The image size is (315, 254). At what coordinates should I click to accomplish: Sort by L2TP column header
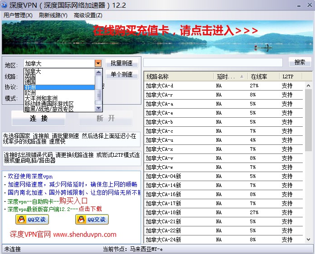point(291,77)
